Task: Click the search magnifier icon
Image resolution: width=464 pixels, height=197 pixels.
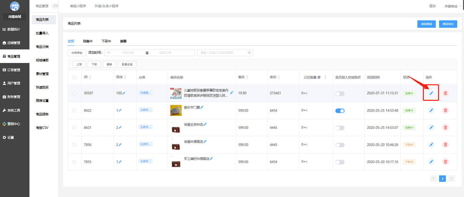Action: point(249,53)
